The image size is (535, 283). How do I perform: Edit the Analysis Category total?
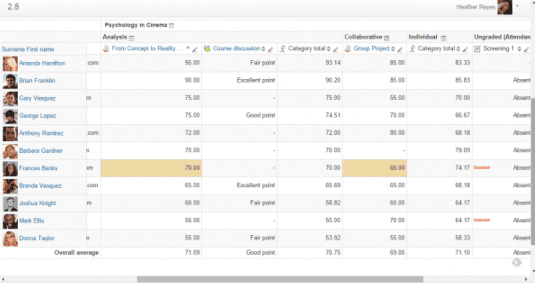[336, 49]
